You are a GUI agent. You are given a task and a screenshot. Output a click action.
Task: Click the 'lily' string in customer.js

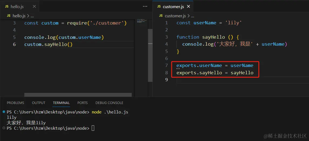pyautogui.click(x=233, y=23)
